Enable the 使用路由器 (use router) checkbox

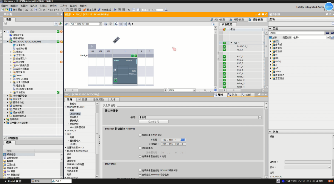(x=140, y=148)
